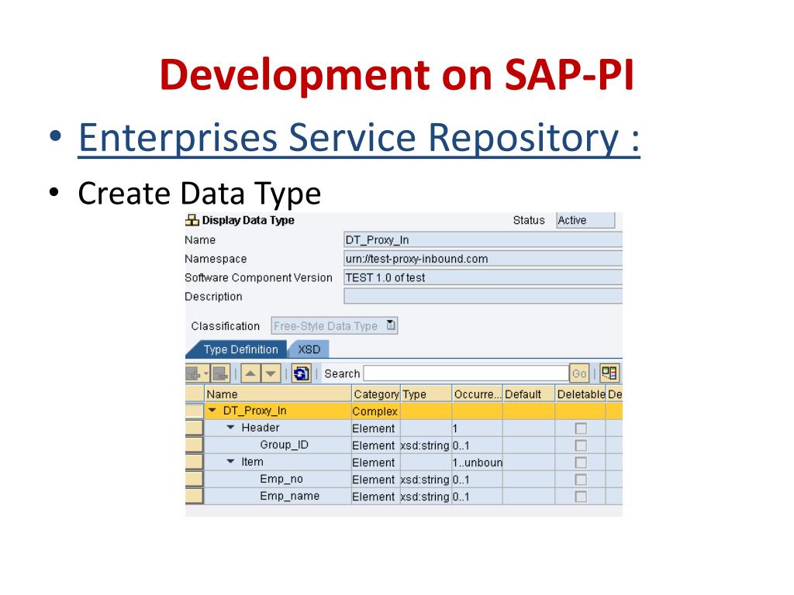
Task: Click the Status field showing Active
Action: [x=585, y=221]
